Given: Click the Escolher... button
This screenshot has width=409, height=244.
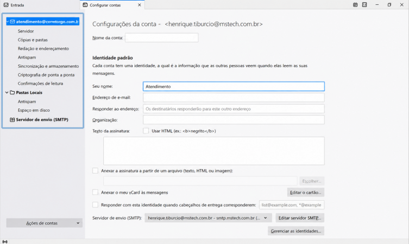Looking at the screenshot, I should click(x=312, y=181).
